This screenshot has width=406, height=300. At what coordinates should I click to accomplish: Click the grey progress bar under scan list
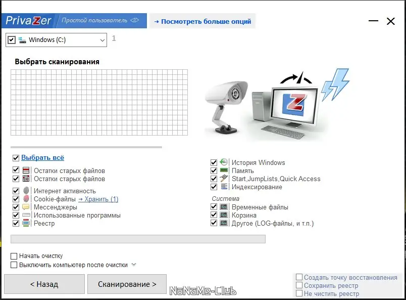(138, 239)
